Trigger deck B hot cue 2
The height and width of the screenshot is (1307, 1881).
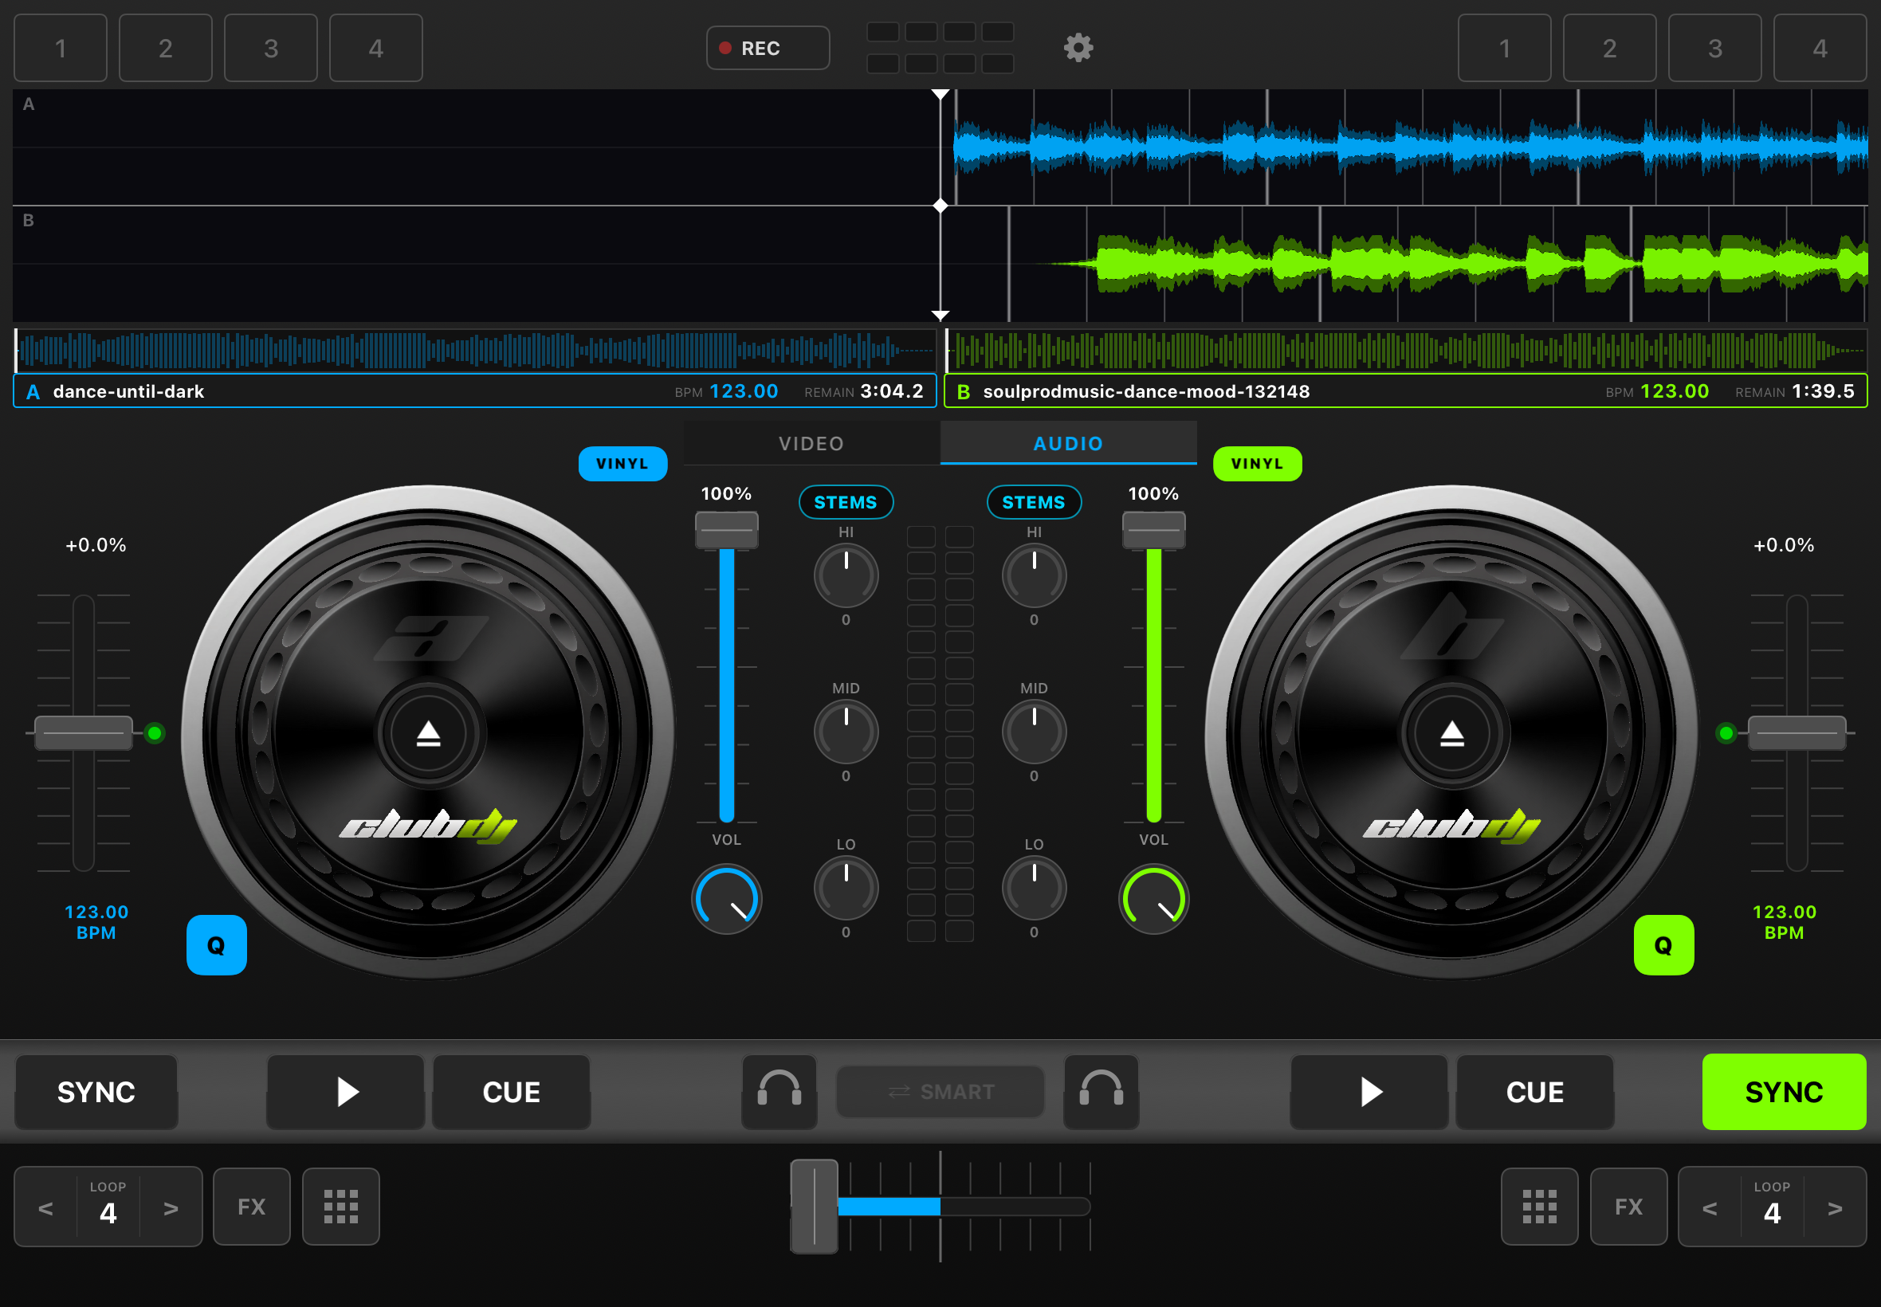pos(1609,48)
